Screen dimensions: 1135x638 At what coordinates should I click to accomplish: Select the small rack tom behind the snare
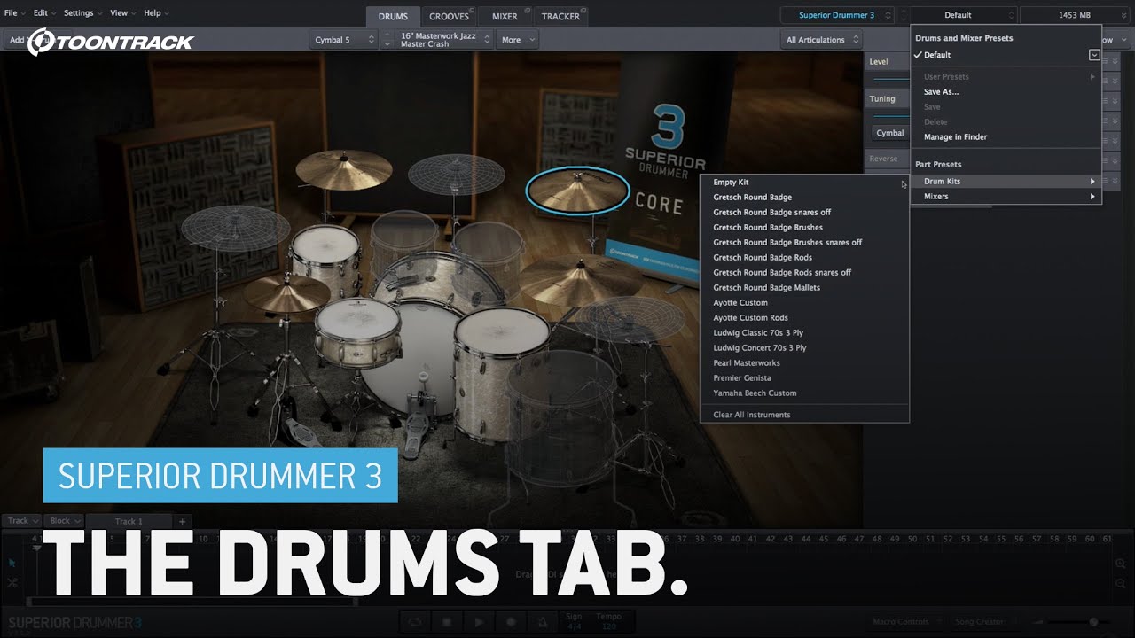coord(325,259)
